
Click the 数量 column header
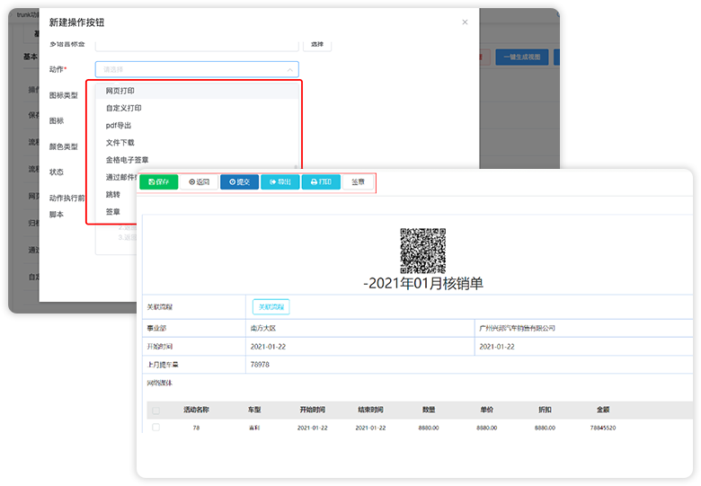pos(429,410)
